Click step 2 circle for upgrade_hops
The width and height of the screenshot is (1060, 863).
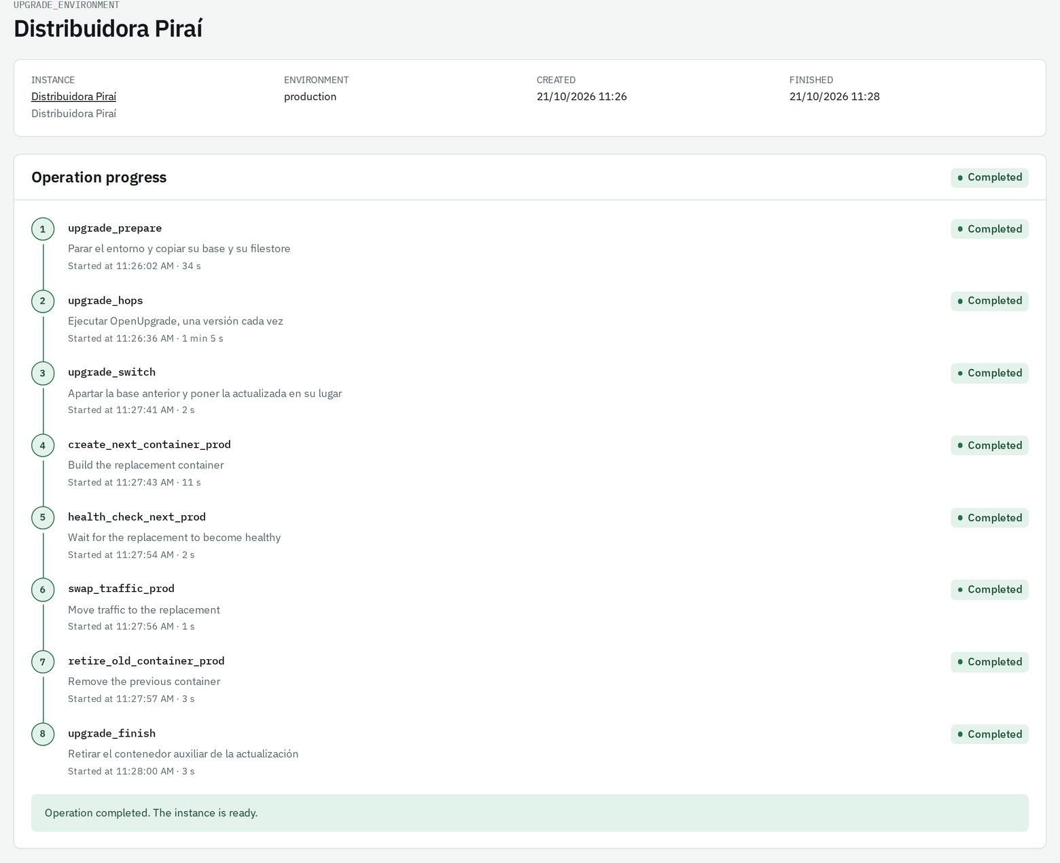pyautogui.click(x=43, y=301)
